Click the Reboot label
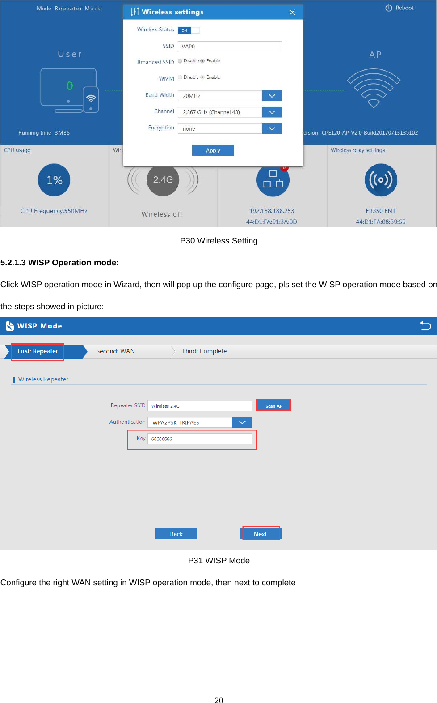This screenshot has width=437, height=703. 404,8
